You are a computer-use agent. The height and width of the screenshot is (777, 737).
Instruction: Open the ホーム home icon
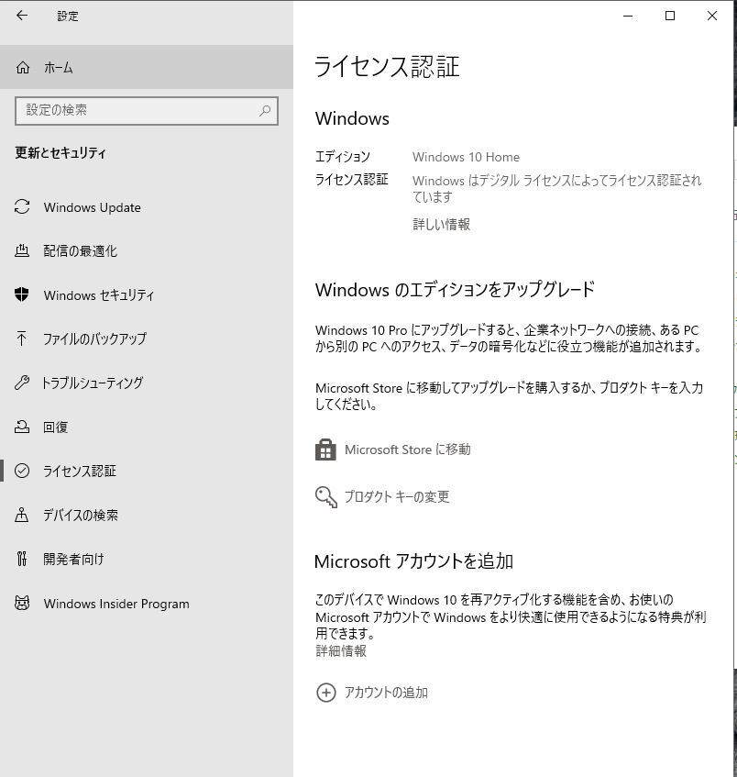[23, 67]
